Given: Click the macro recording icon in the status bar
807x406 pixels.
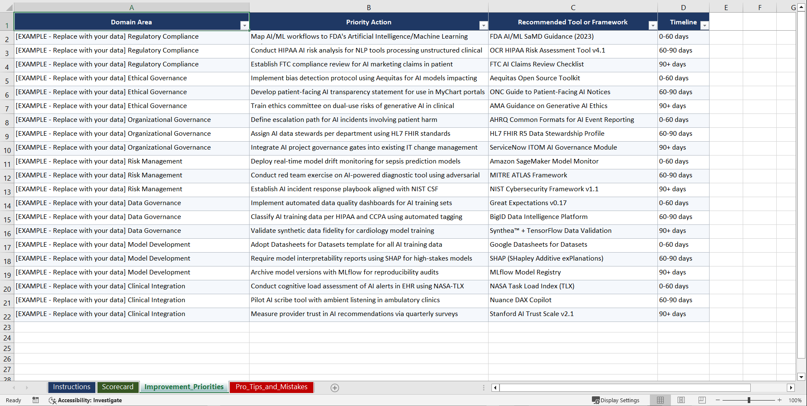Looking at the screenshot, I should [x=36, y=400].
